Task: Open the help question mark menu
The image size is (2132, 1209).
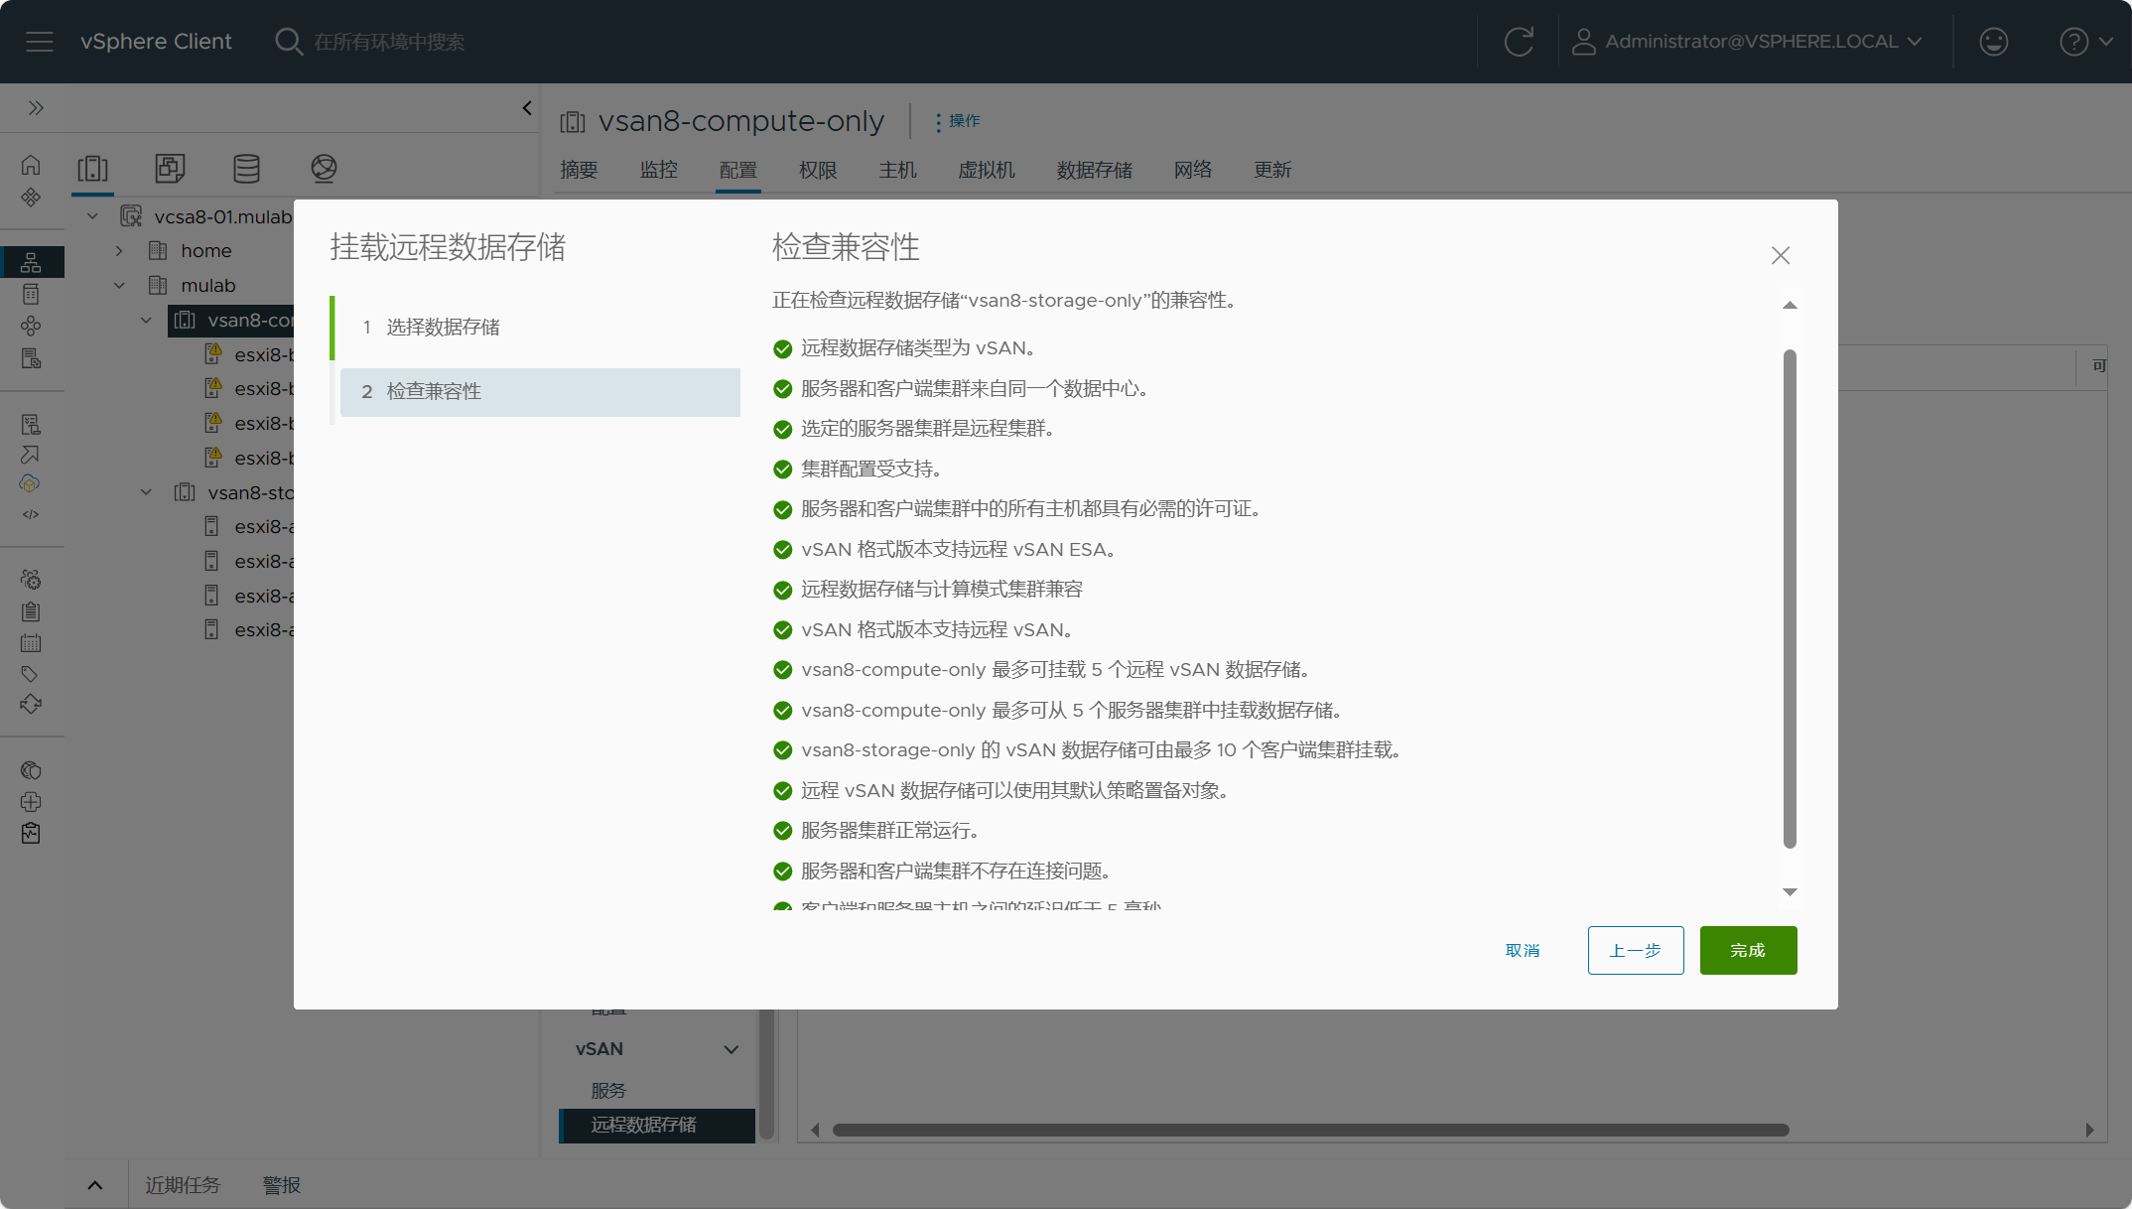Action: tap(2085, 42)
